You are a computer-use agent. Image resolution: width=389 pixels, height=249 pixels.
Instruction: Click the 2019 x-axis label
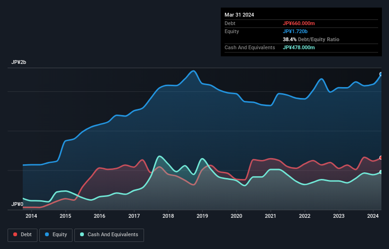coord(202,216)
